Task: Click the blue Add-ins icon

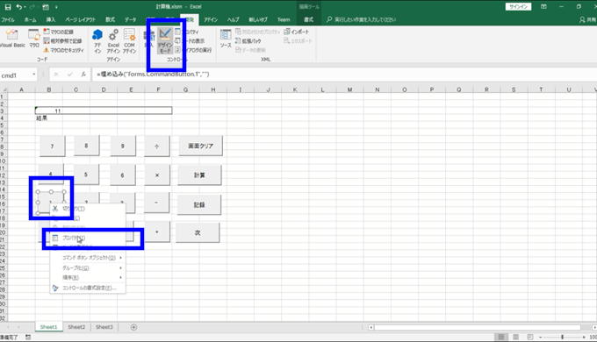Action: click(x=97, y=41)
